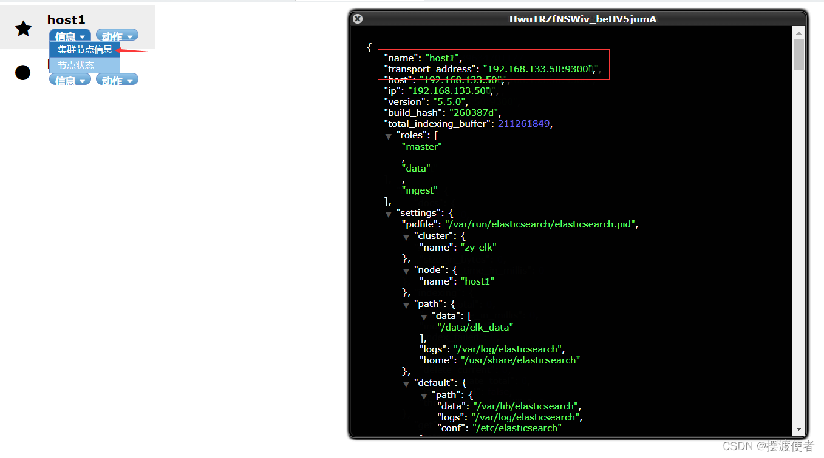Close the node info popup with the X icon
The width and height of the screenshot is (824, 458).
point(358,19)
